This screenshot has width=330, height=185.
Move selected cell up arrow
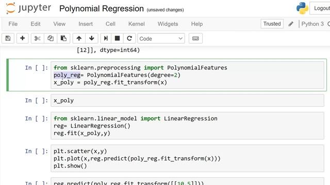coord(79,39)
